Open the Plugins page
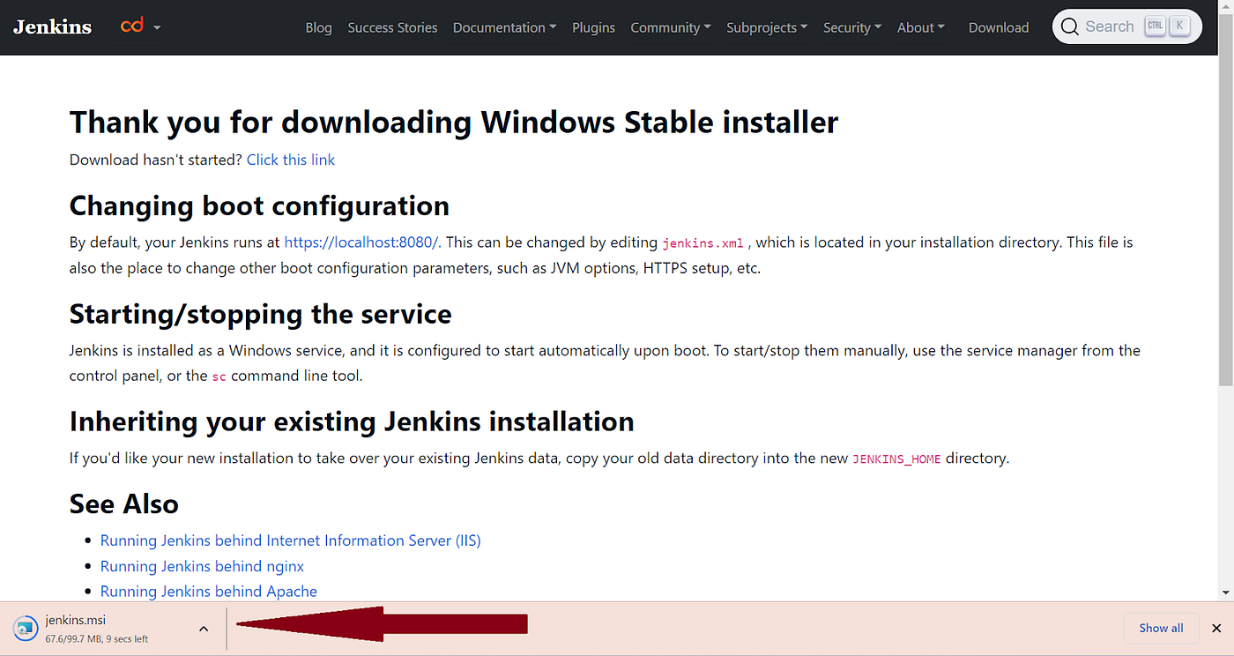The width and height of the screenshot is (1234, 656). click(593, 27)
